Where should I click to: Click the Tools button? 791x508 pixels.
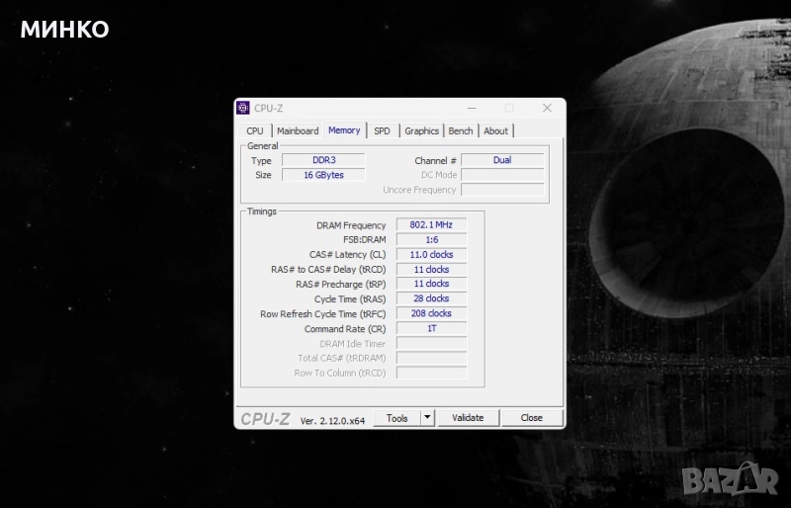click(397, 418)
